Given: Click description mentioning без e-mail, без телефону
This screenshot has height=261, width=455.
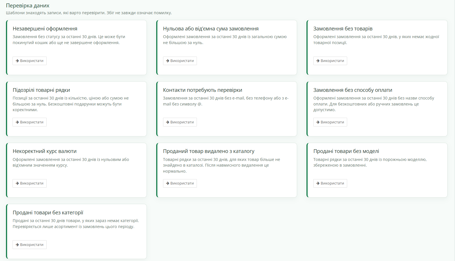Looking at the screenshot, I should 226,101.
